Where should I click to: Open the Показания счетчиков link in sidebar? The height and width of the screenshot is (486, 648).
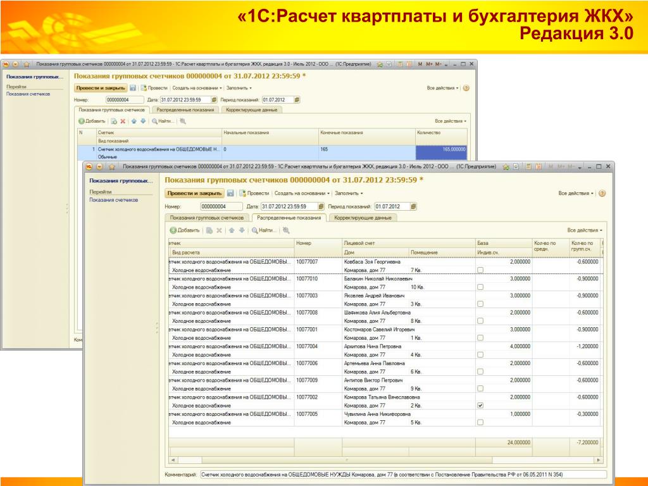click(114, 199)
